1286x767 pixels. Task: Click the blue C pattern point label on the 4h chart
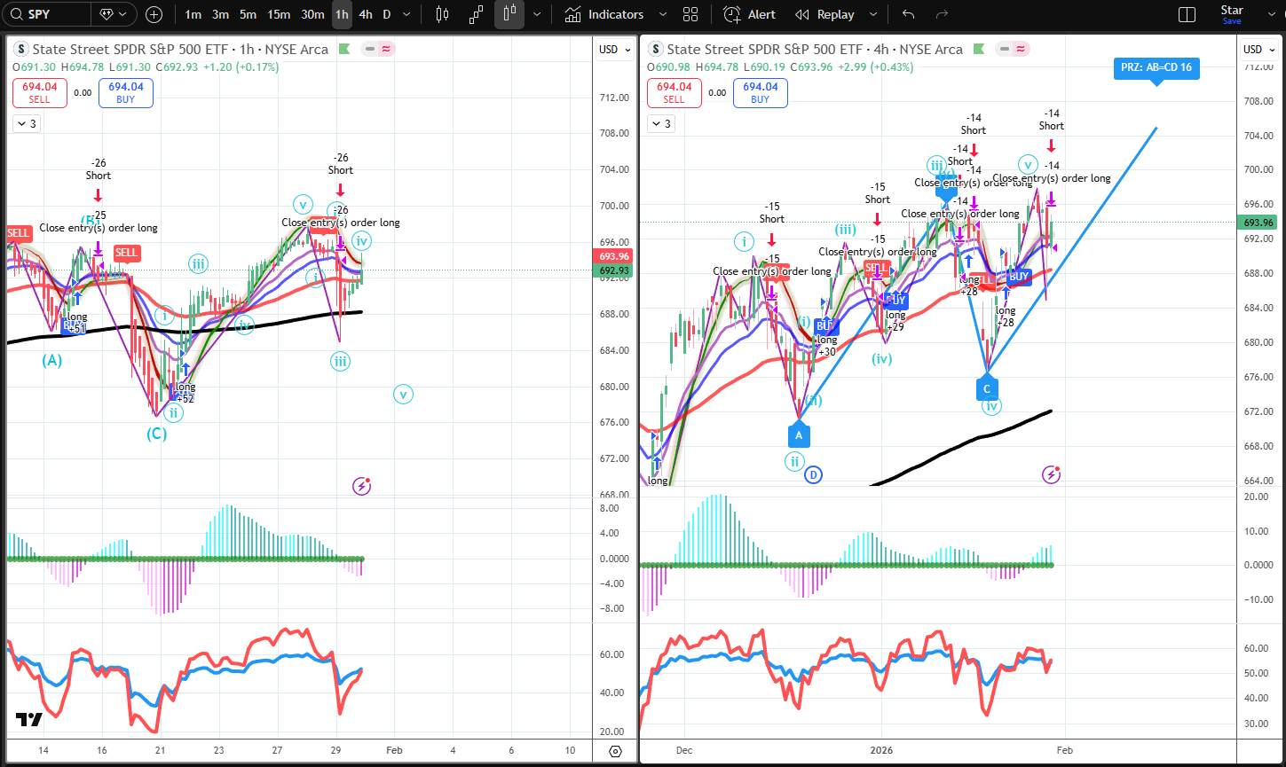[x=987, y=387]
